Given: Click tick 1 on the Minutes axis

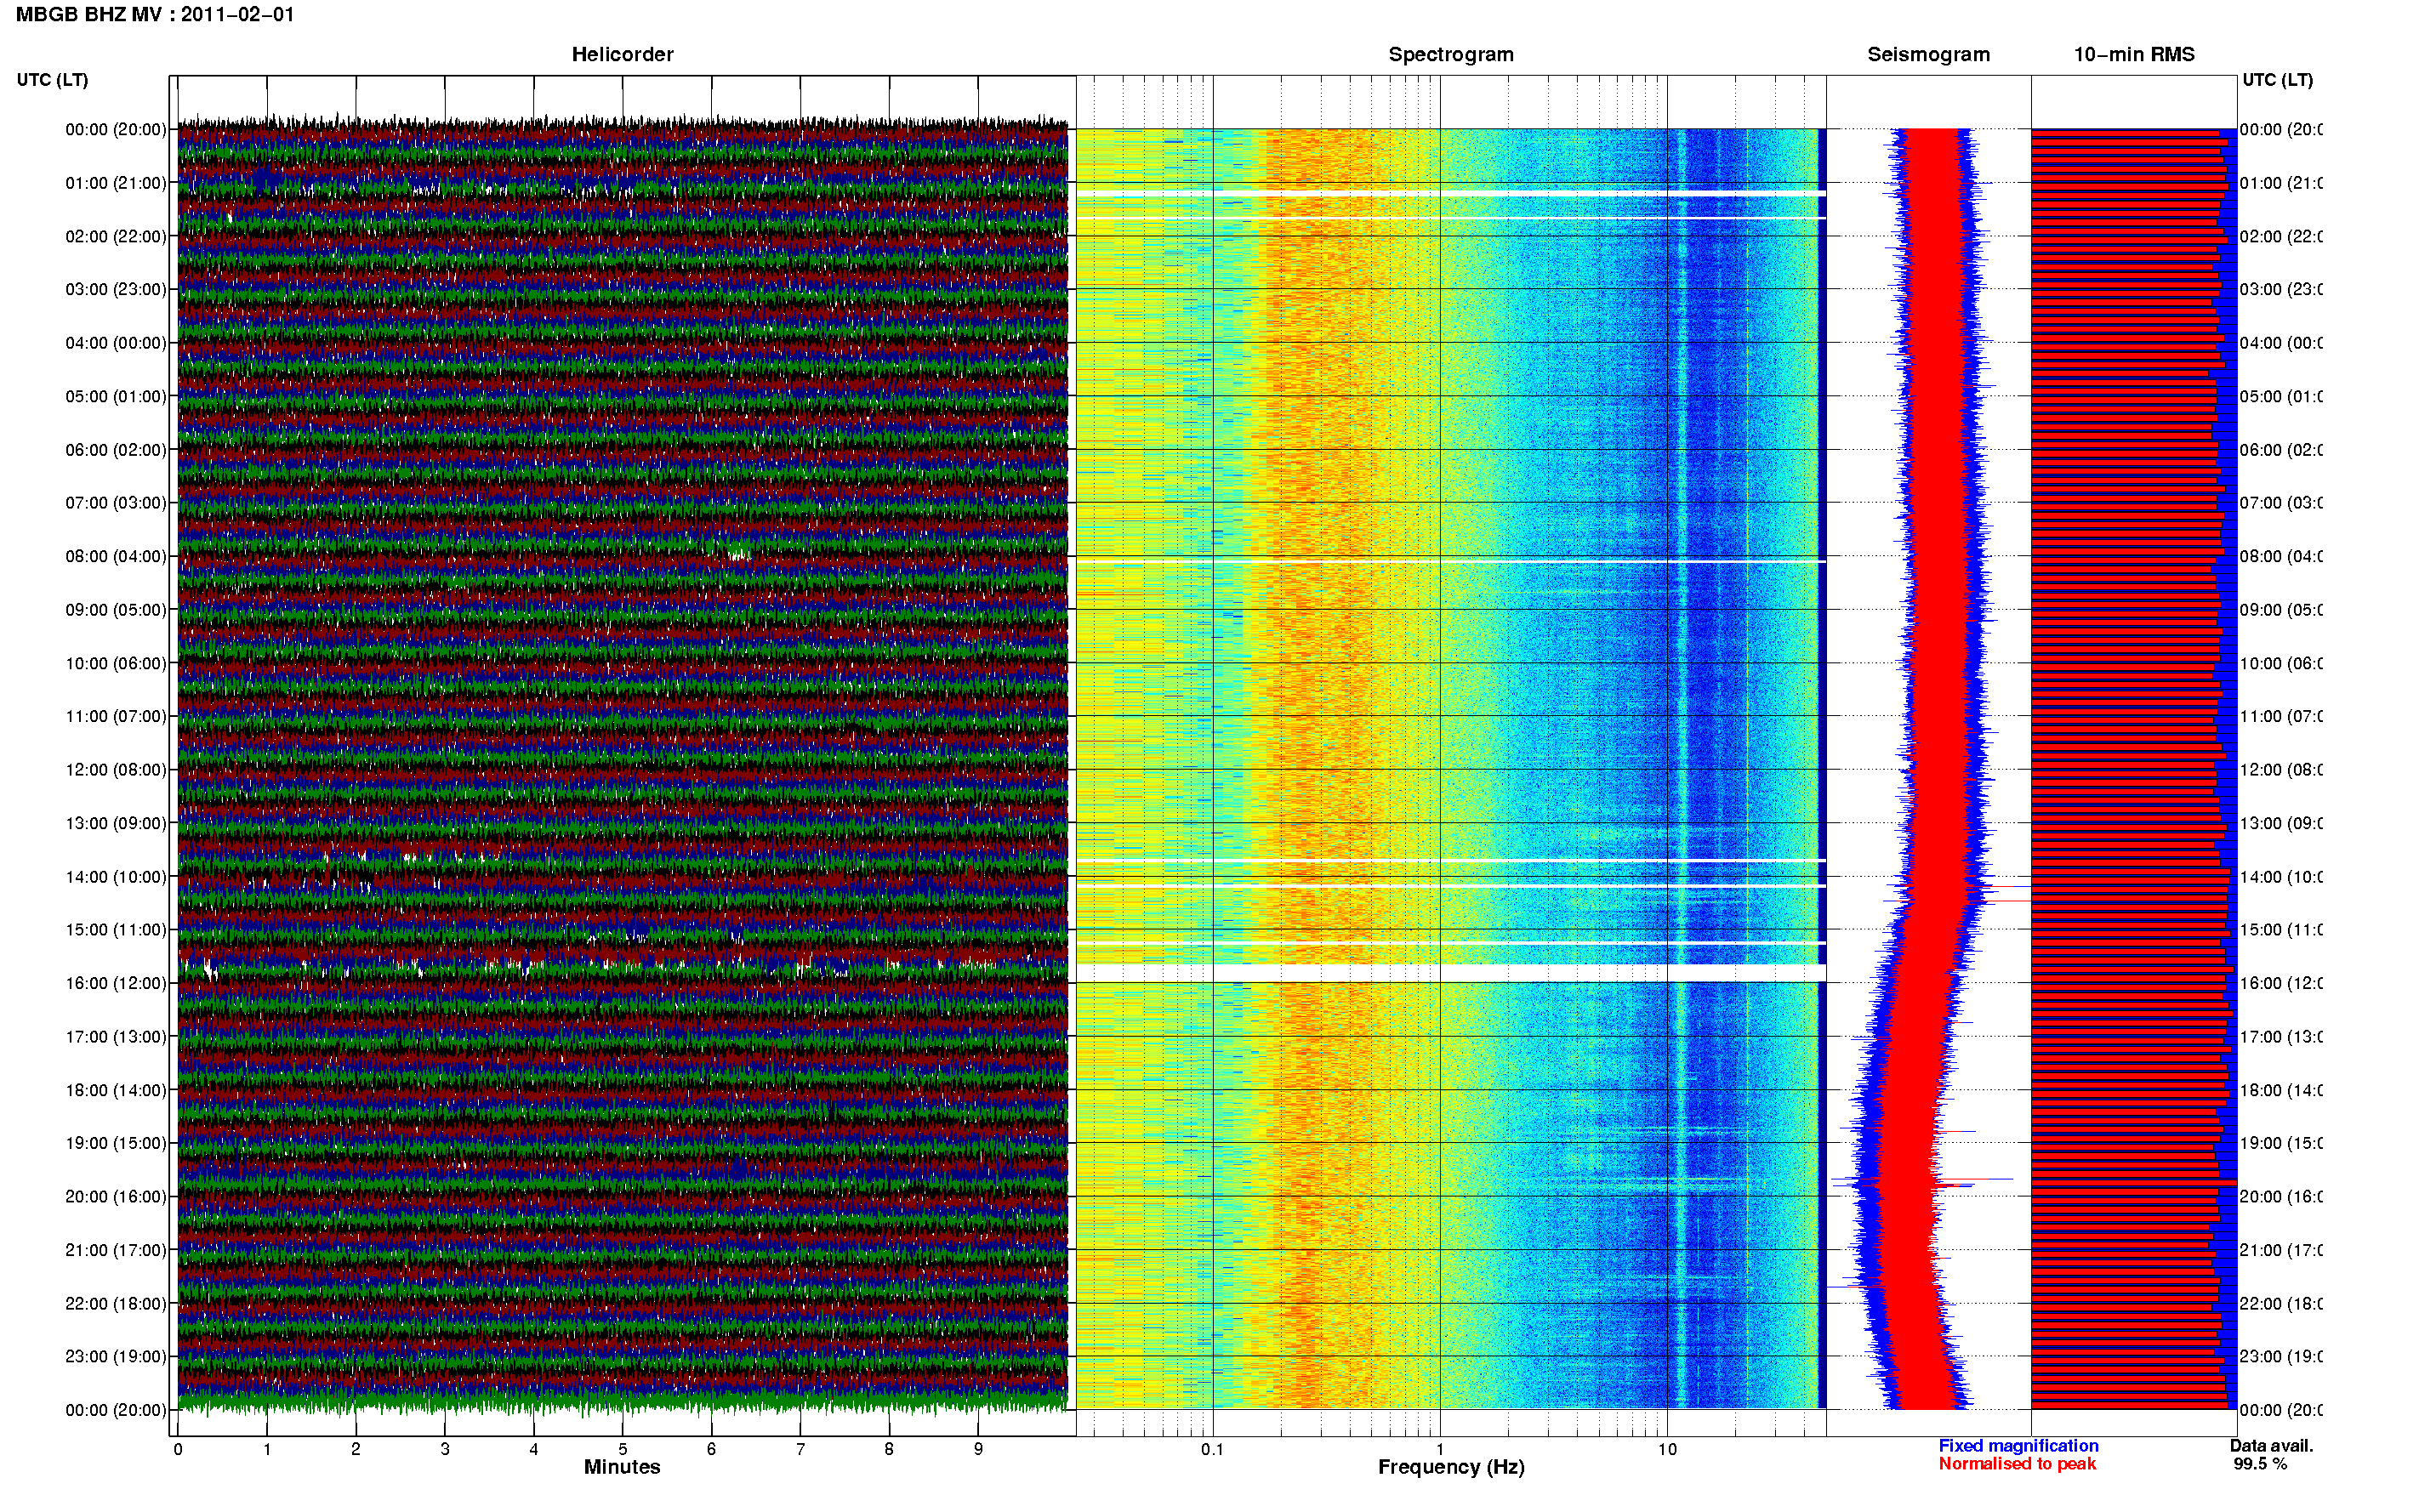Looking at the screenshot, I should (x=267, y=1449).
